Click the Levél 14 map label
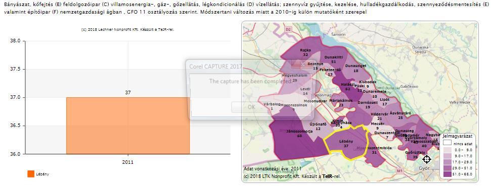This screenshot has width=491, height=188. [x=305, y=91]
